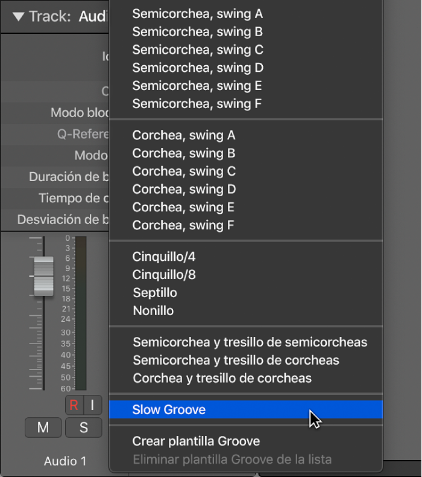Select Corchea, swing B
Screen dimensions: 422x477
[x=184, y=153]
